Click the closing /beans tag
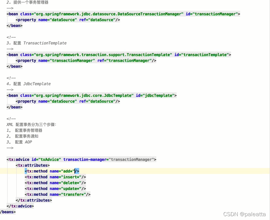Viewport: 270px width, 220px height. 8,212
